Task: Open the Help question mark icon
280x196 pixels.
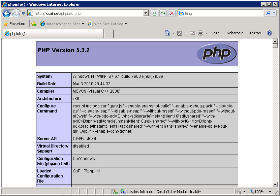Action: (x=269, y=33)
